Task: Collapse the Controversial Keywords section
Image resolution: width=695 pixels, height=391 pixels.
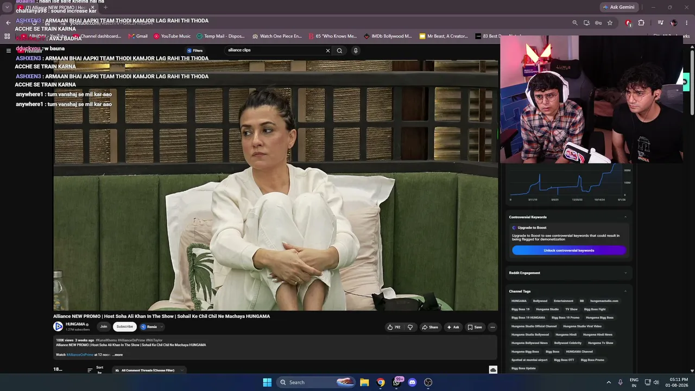Action: pyautogui.click(x=625, y=217)
